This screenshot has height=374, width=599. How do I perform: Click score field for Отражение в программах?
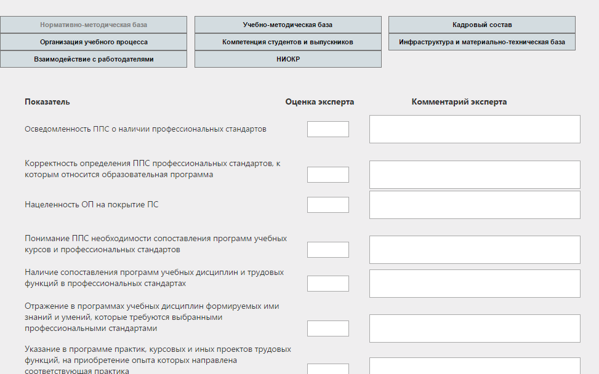(x=328, y=328)
